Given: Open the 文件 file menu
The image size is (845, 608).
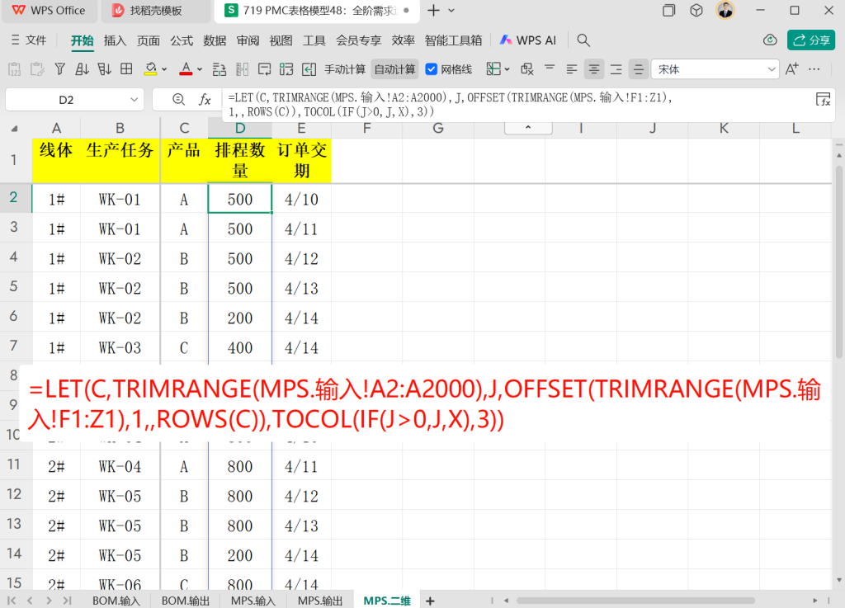Looking at the screenshot, I should coord(29,40).
